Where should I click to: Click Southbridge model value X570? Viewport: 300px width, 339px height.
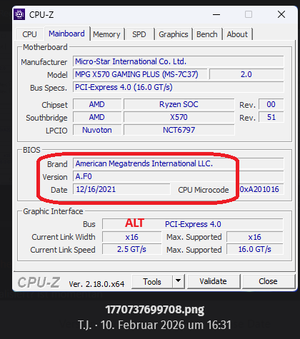coord(179,117)
